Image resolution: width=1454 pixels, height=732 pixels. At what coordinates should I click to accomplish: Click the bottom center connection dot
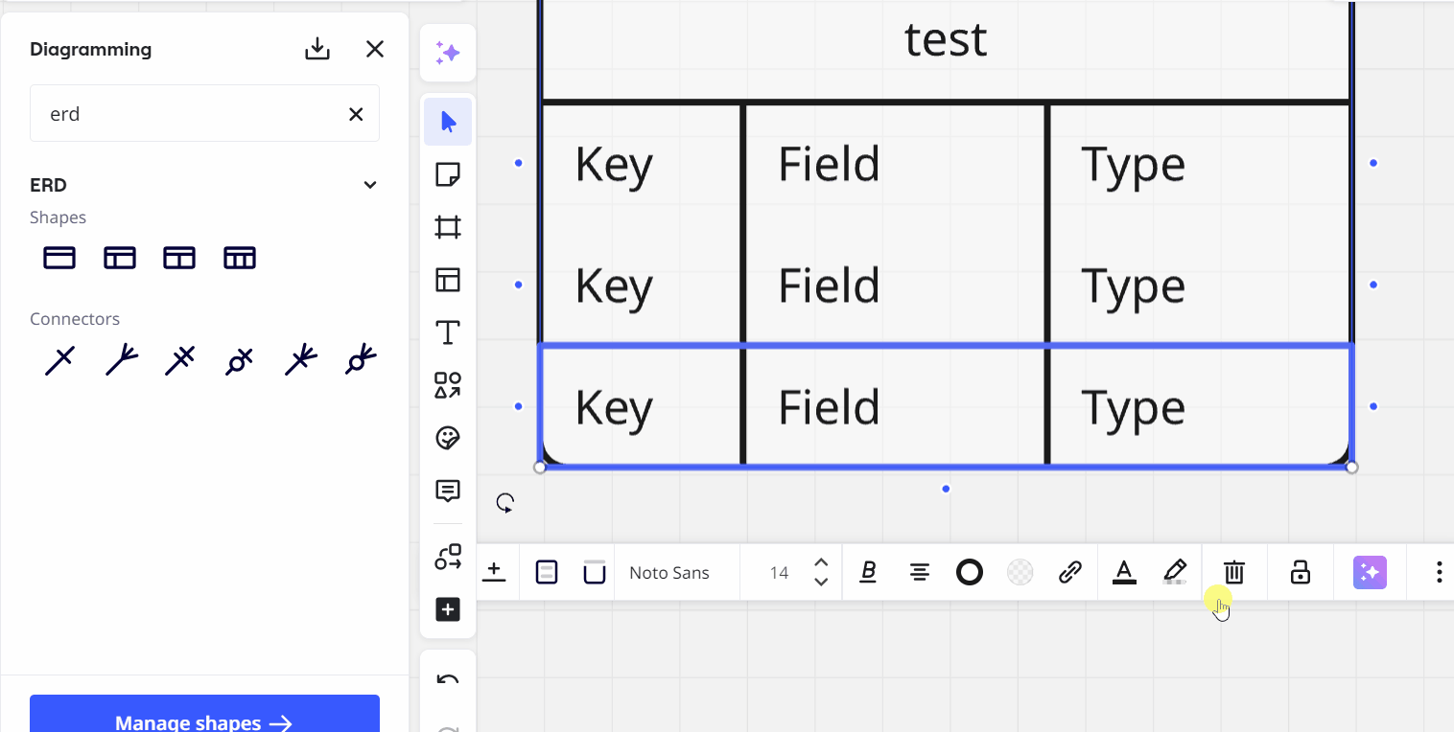(x=946, y=489)
